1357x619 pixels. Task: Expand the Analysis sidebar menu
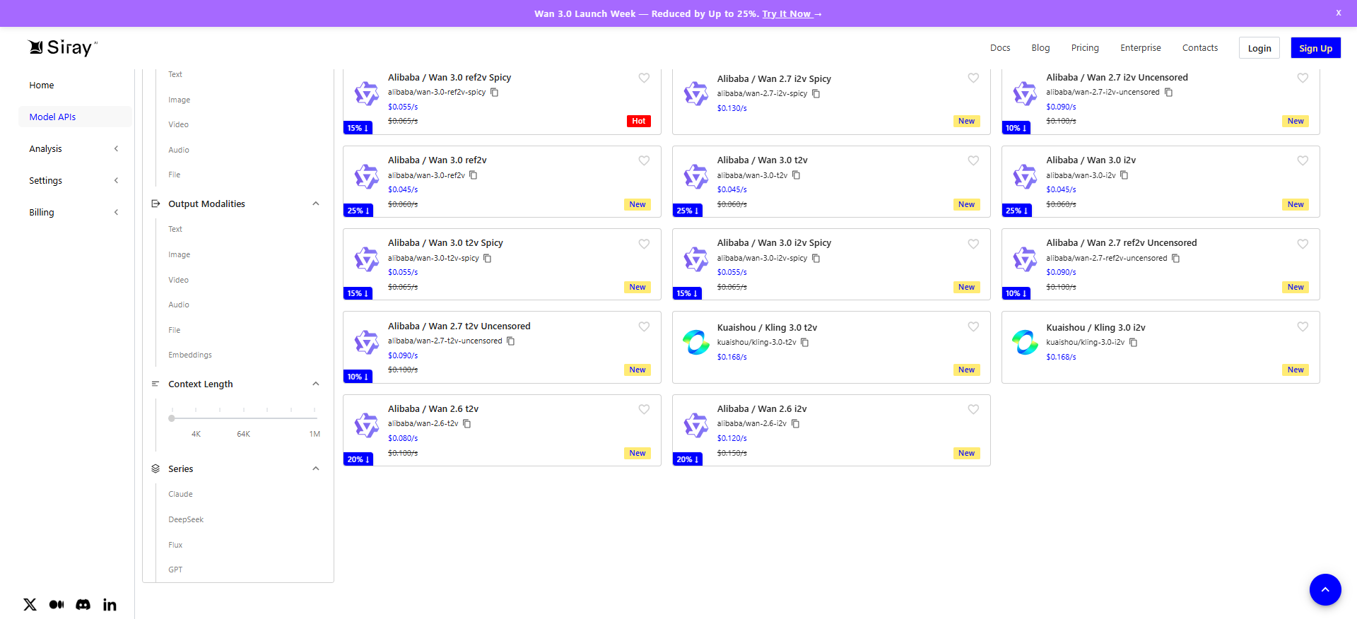coord(74,148)
